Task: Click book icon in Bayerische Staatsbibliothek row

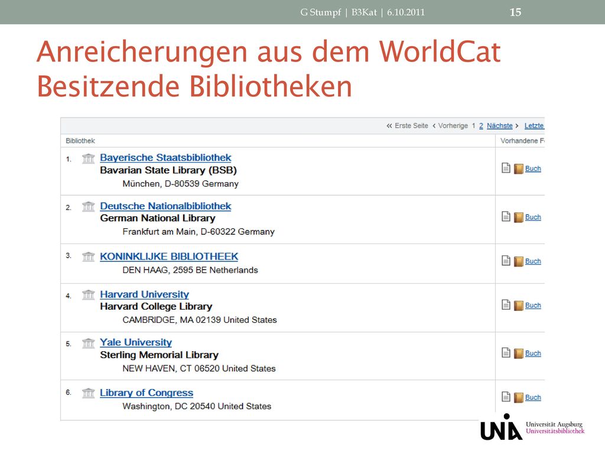Action: (x=519, y=168)
